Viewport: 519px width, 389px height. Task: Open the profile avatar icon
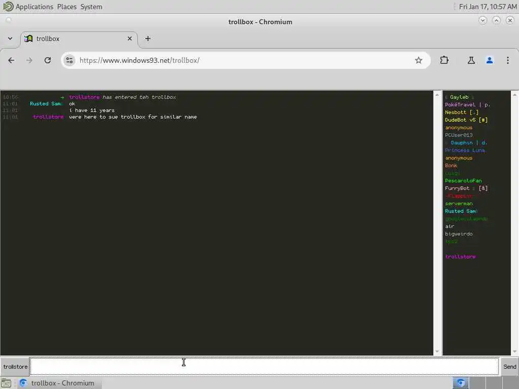tap(489, 60)
